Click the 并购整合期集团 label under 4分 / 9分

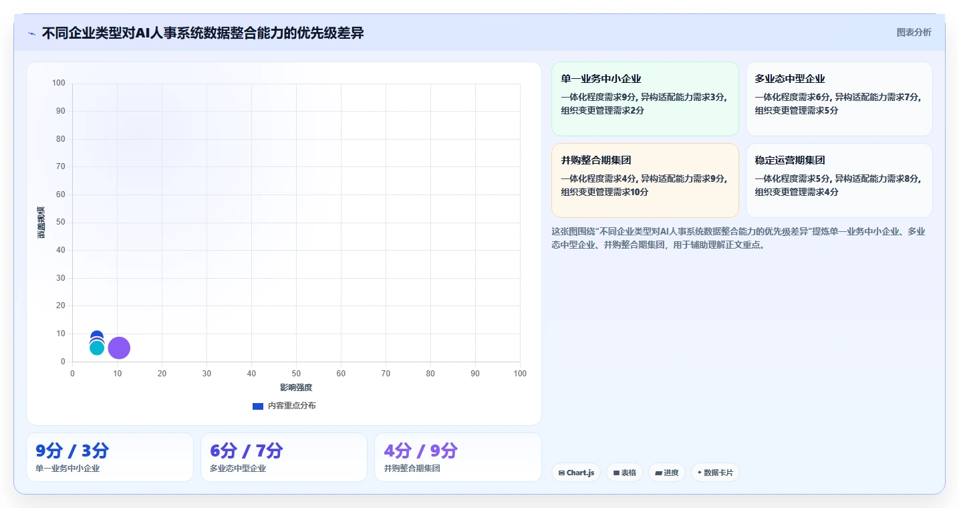pos(412,469)
